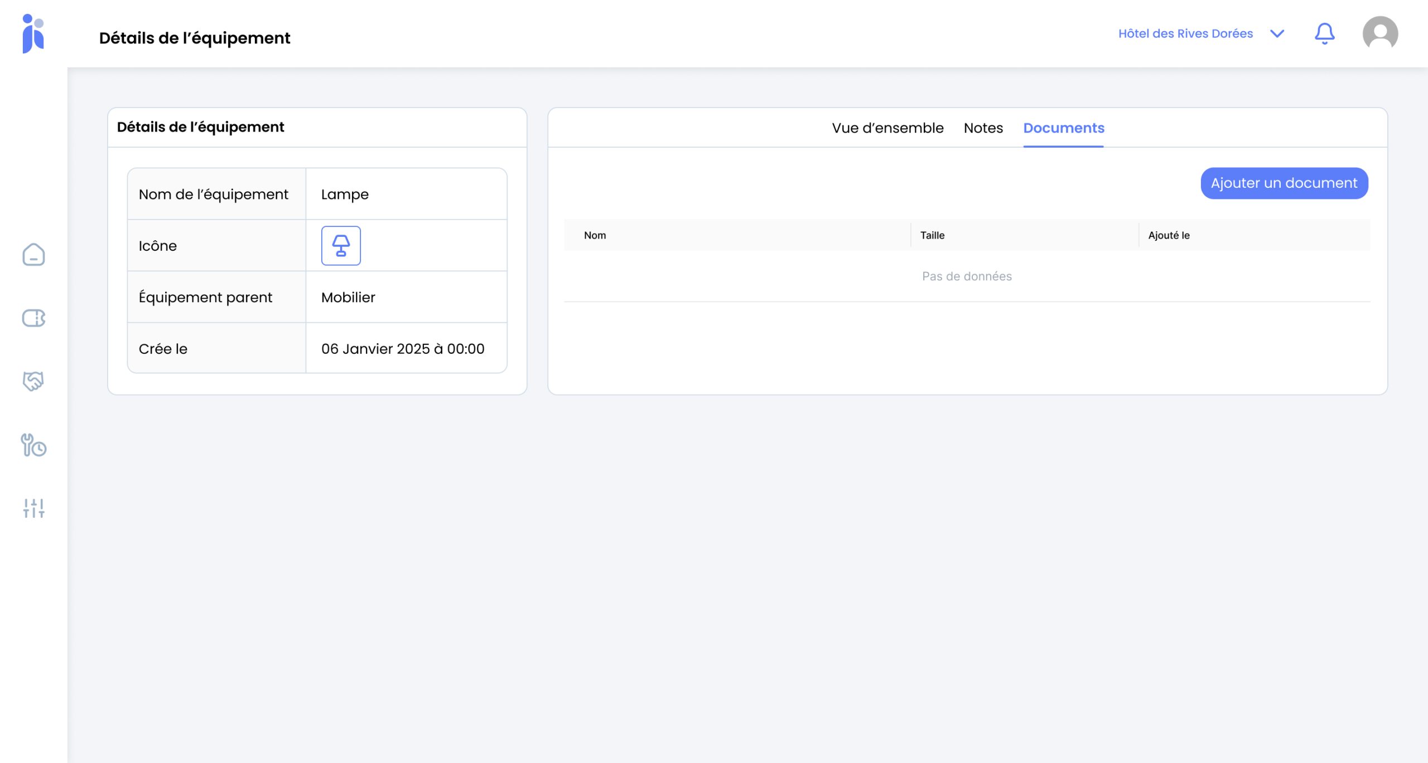Open the wrench-and-clock maintenance icon

33,445
